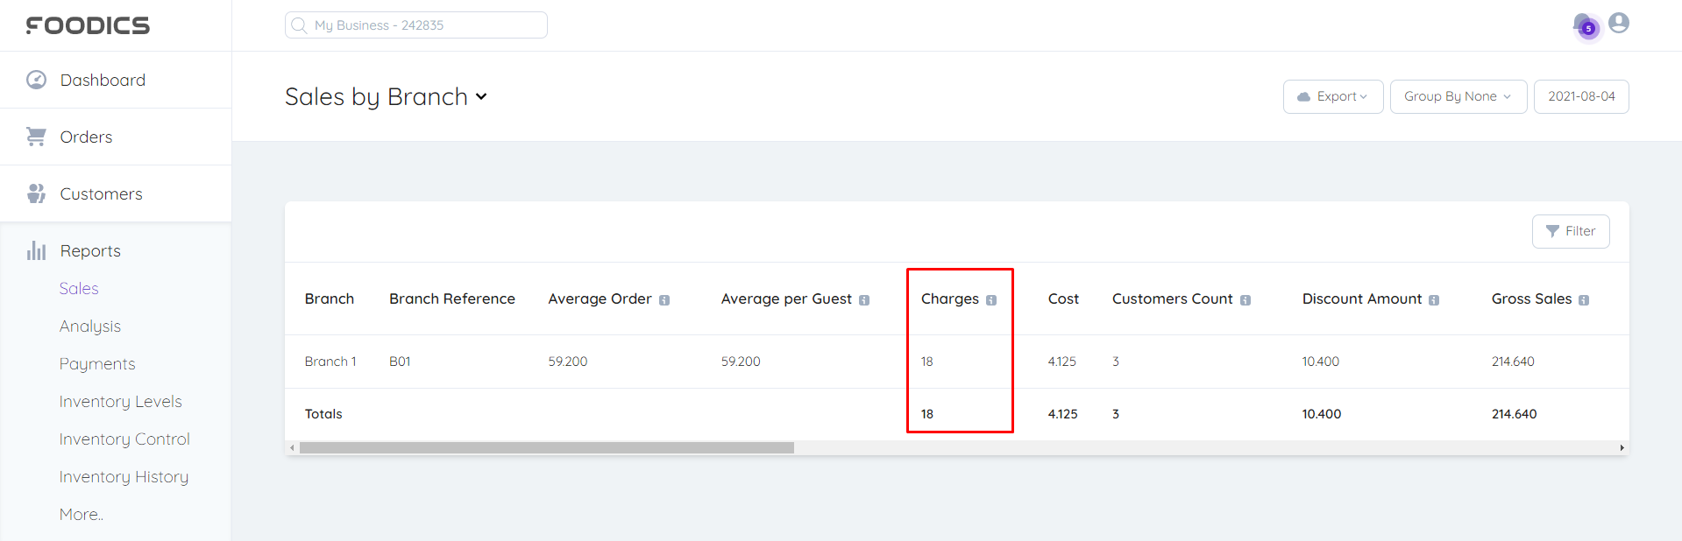Open the Group By None dropdown
This screenshot has height=541, width=1682.
coord(1458,96)
